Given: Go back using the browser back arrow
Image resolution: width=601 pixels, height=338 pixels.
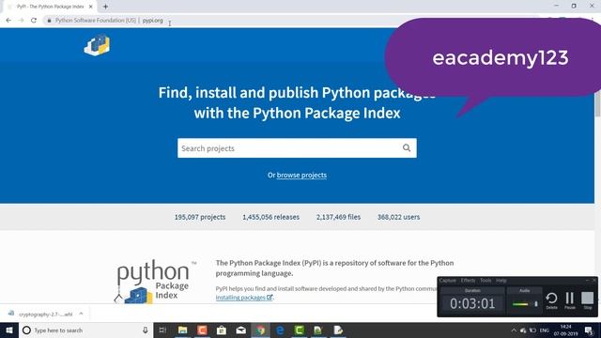Looking at the screenshot, I should 8,21.
